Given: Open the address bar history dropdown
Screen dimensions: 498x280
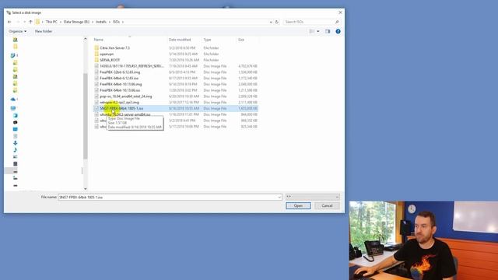Looking at the screenshot, I should 271,22.
